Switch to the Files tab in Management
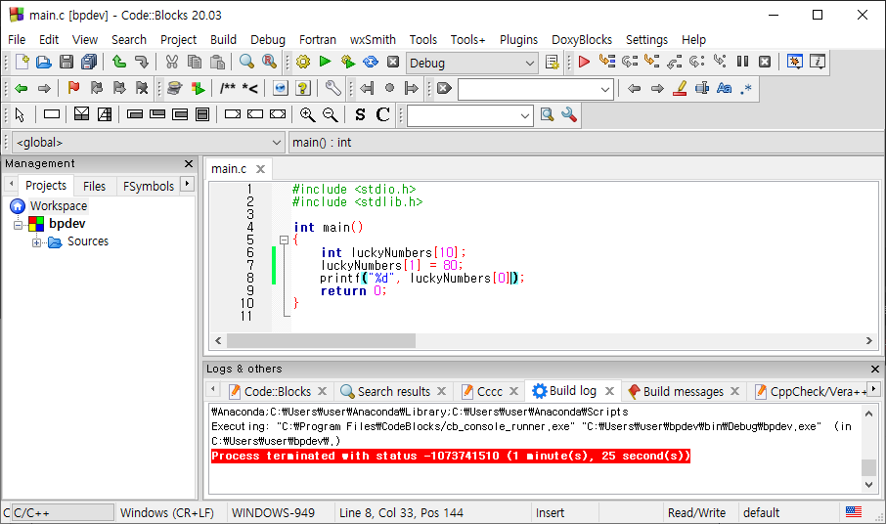 coord(94,186)
